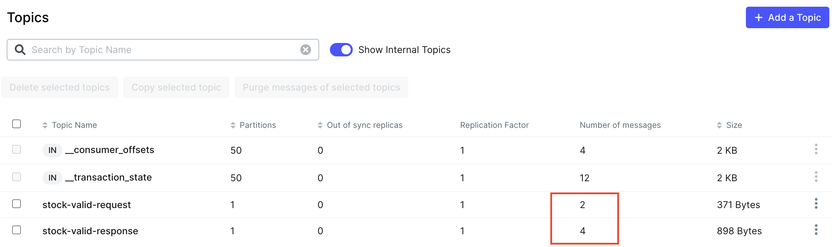Select the stock-valid-response checkbox
832x247 pixels.
pyautogui.click(x=16, y=230)
